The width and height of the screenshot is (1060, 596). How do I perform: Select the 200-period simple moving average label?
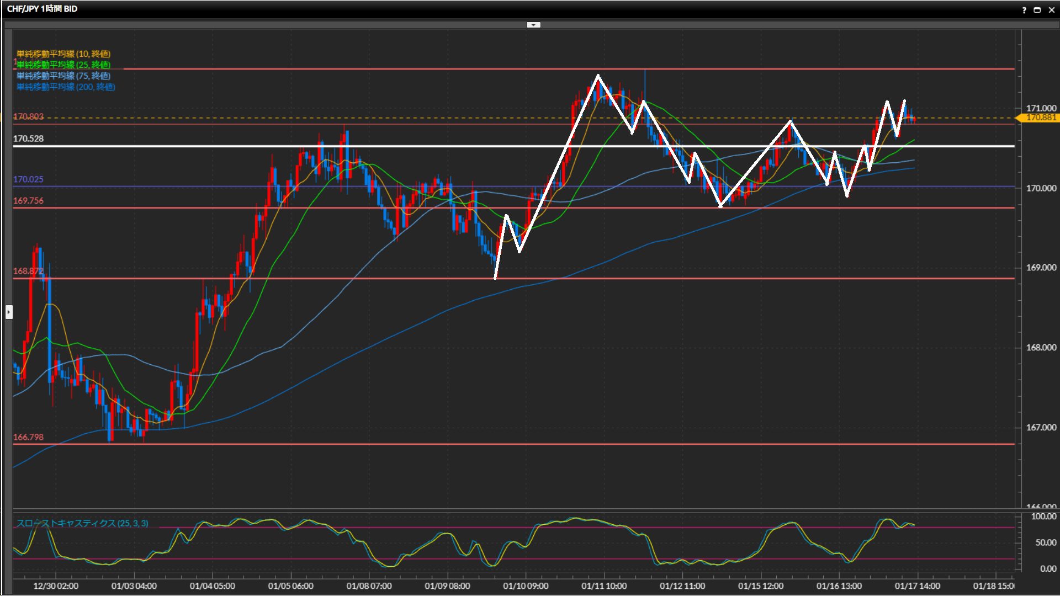click(66, 87)
